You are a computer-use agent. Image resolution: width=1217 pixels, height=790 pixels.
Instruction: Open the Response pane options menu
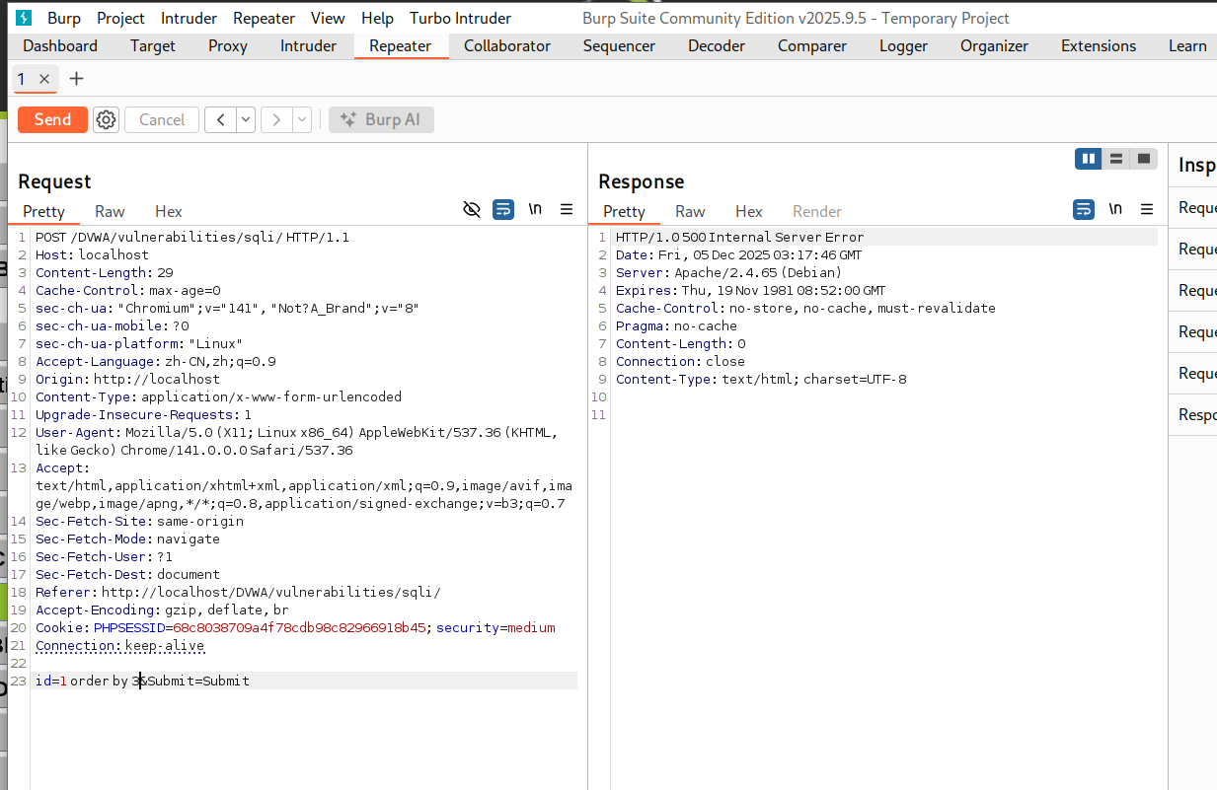(1147, 209)
